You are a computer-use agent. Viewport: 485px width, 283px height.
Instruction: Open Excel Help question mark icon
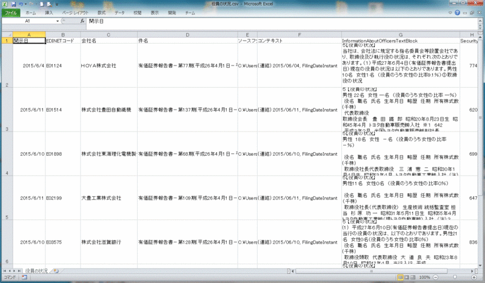point(458,13)
